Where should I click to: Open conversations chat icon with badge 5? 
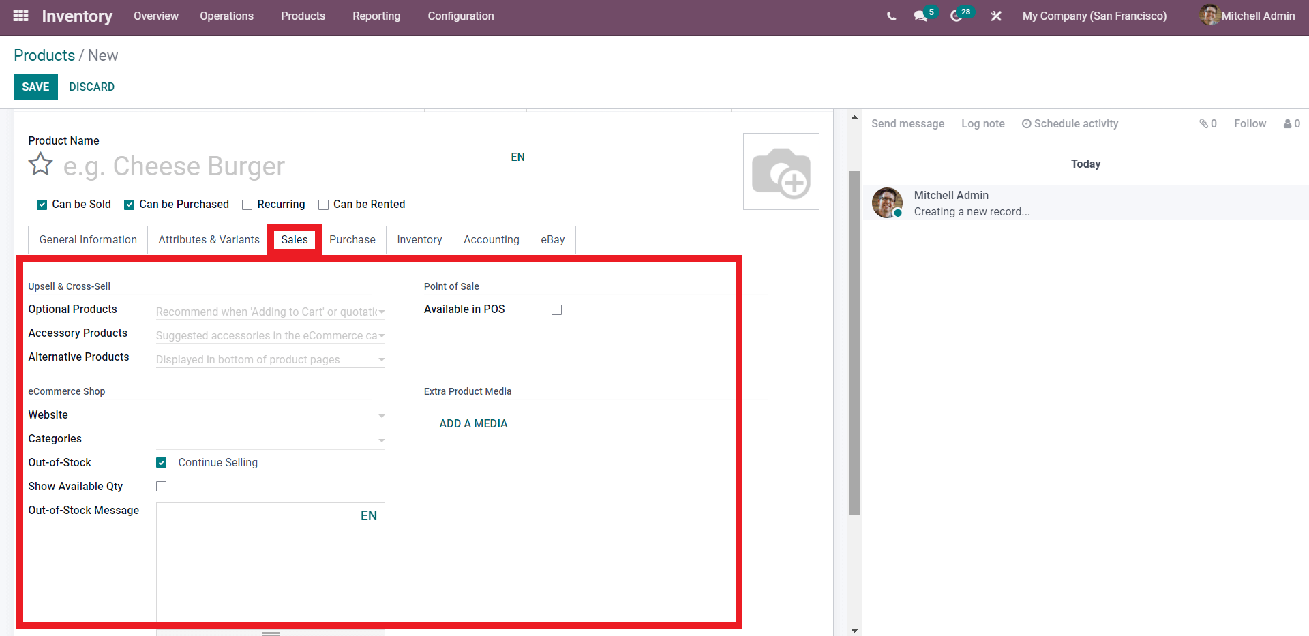[x=921, y=16]
